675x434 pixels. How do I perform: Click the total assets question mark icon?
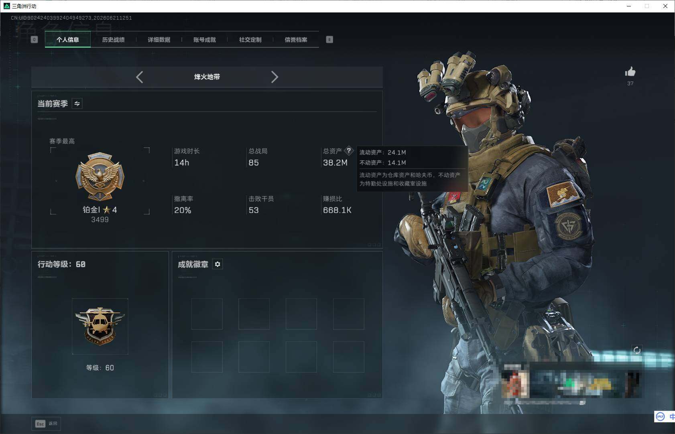349,151
